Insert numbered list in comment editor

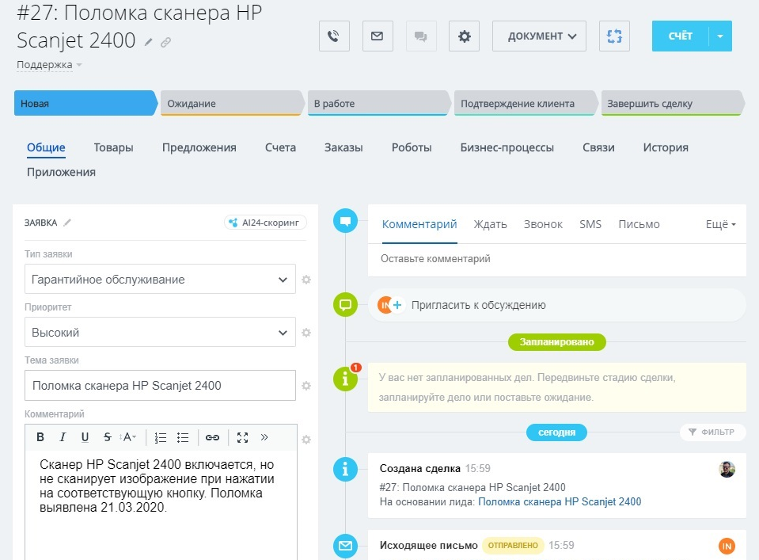coord(160,438)
